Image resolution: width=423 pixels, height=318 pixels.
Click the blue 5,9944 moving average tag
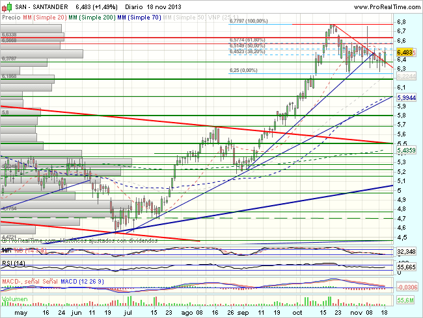(407, 97)
